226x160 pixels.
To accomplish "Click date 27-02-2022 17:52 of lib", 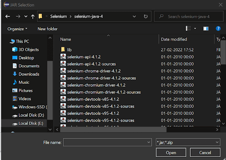I will pyautogui.click(x=177, y=50).
